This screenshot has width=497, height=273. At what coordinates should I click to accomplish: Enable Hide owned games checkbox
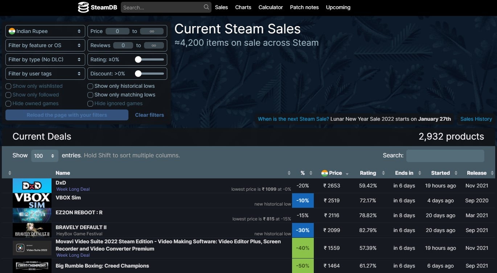(8, 104)
